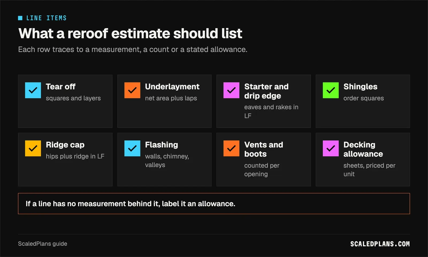428x257 pixels.
Task: Click the allowance note in the orange-bordered box
Action: point(214,204)
